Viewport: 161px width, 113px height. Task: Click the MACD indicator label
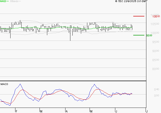tap(4, 84)
